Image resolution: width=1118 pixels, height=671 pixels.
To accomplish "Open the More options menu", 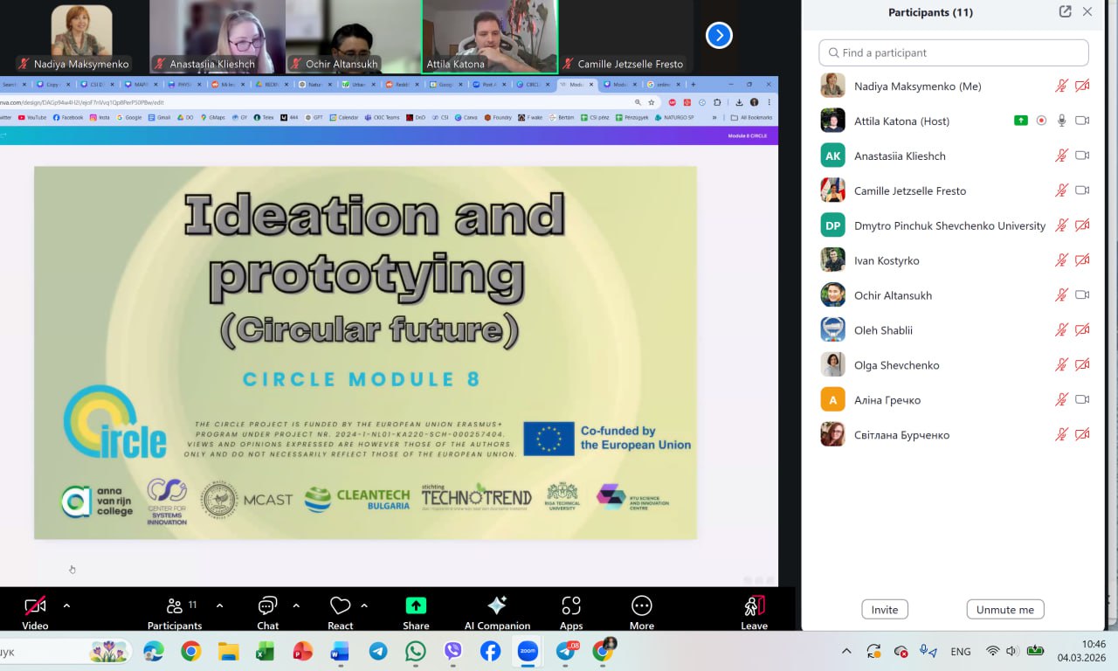I will pos(641,606).
